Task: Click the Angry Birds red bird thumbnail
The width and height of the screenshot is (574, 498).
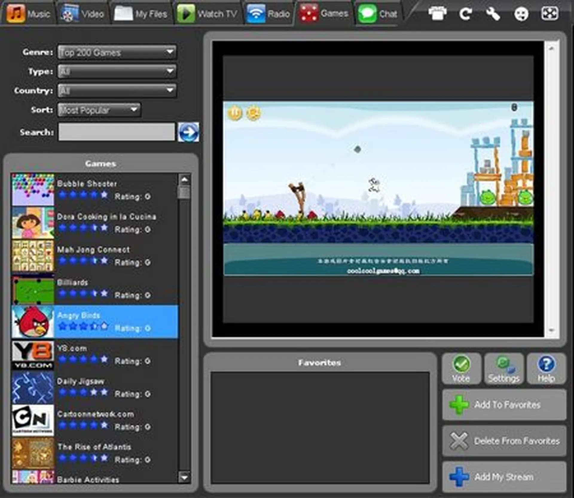Action: click(x=33, y=322)
